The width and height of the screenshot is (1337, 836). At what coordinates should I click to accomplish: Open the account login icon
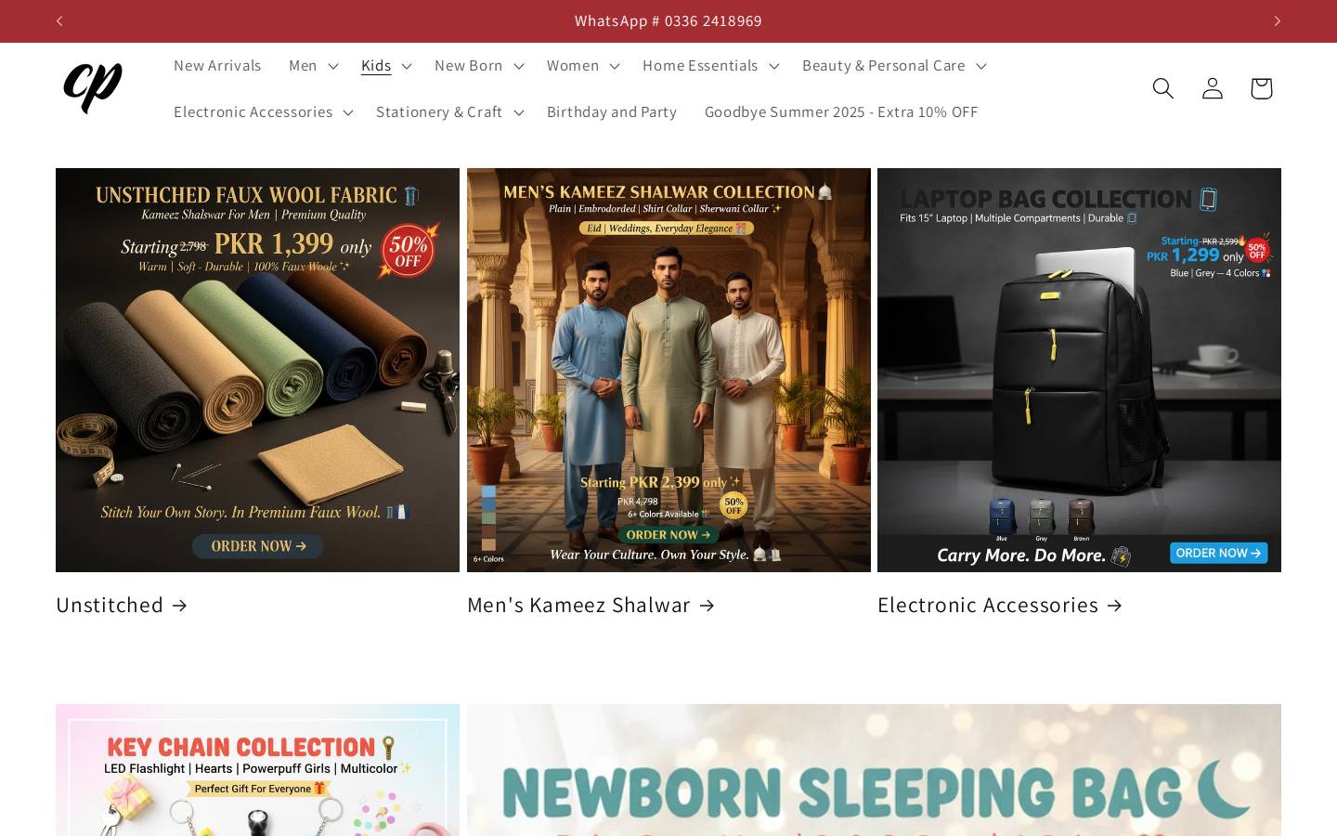click(x=1212, y=88)
